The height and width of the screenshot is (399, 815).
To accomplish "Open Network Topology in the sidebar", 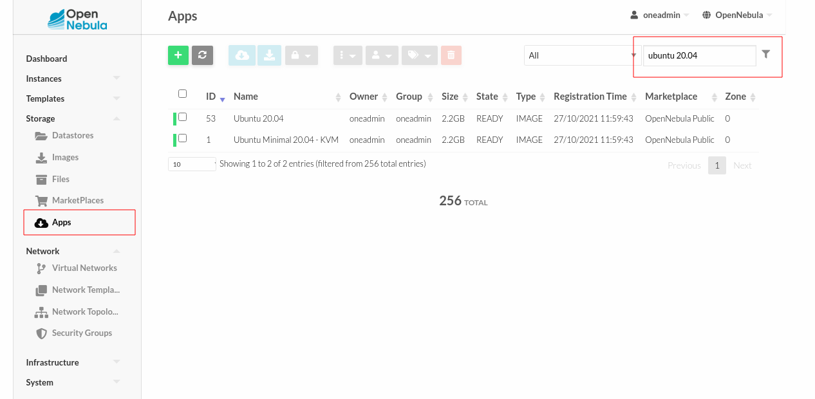I will 85,312.
